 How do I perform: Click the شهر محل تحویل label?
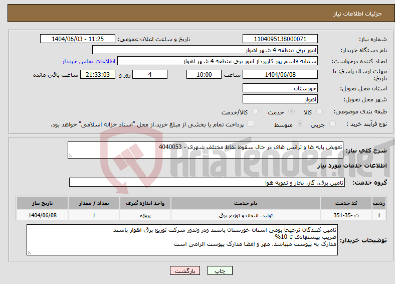[365, 100]
